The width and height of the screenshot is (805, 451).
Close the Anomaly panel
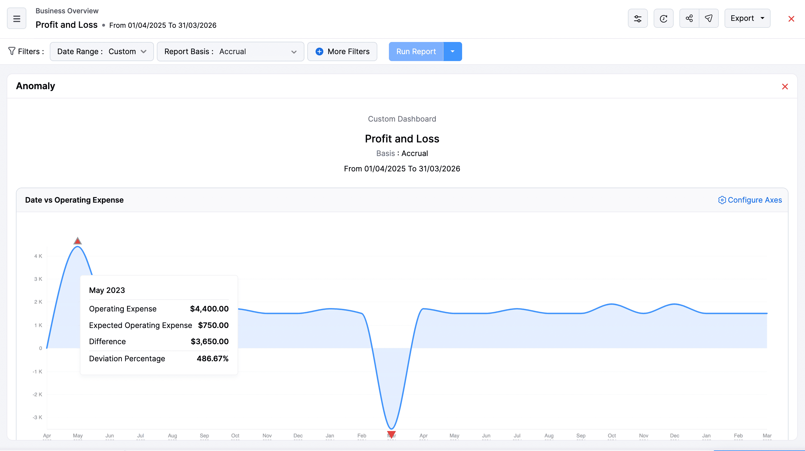pyautogui.click(x=785, y=87)
